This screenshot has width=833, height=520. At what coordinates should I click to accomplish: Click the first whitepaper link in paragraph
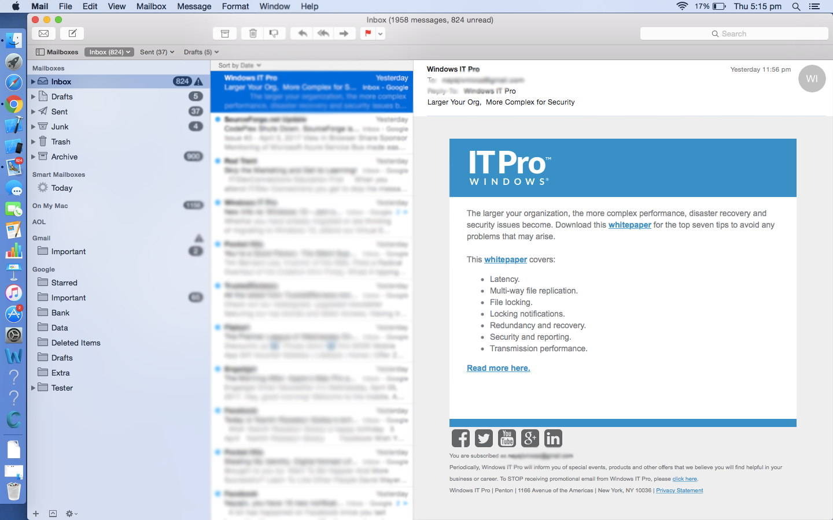click(629, 225)
